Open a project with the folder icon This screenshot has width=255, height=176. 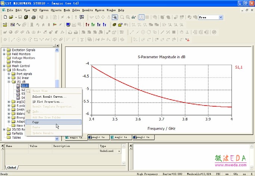tap(11, 17)
